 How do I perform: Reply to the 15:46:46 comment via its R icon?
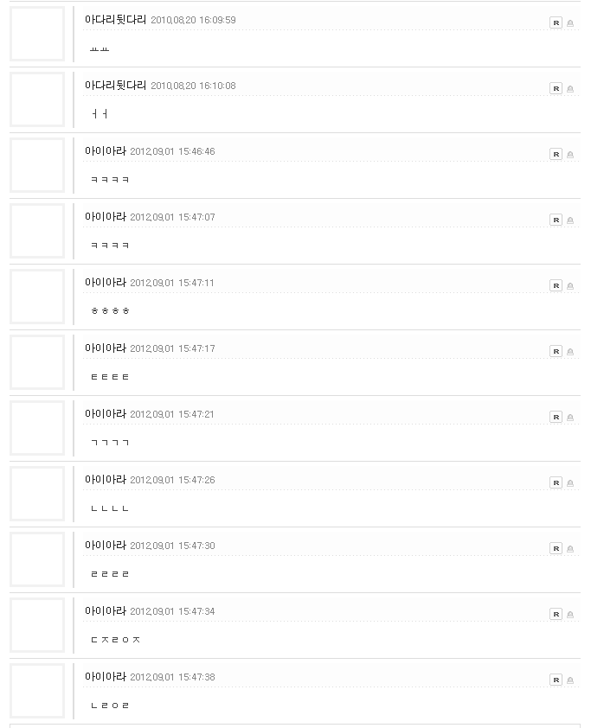pyautogui.click(x=556, y=154)
